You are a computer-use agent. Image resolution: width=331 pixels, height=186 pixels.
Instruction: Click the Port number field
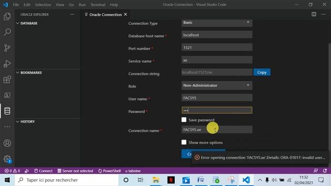(x=217, y=48)
